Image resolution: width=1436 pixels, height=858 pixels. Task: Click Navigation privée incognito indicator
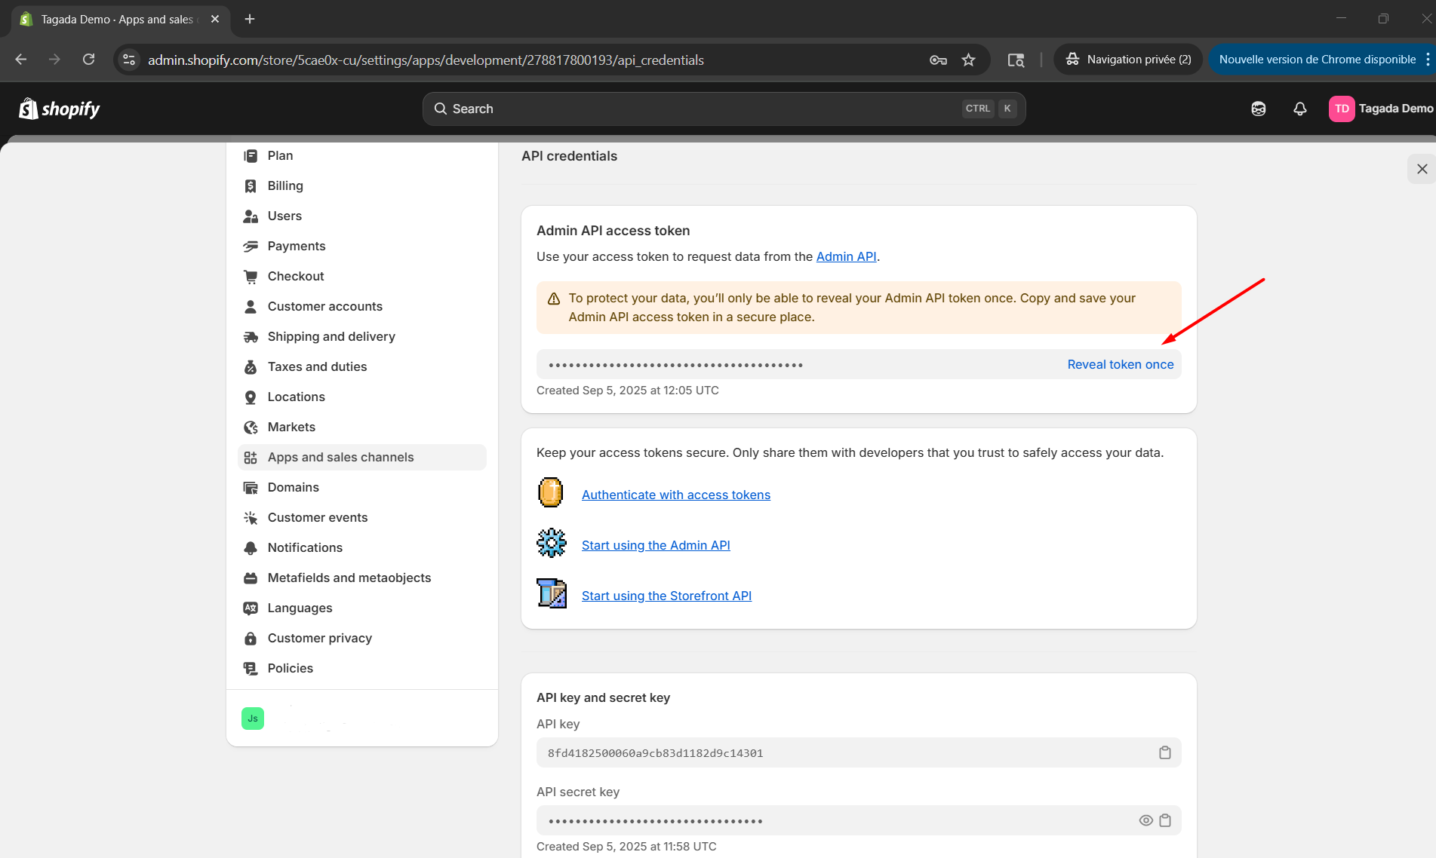(x=1128, y=60)
